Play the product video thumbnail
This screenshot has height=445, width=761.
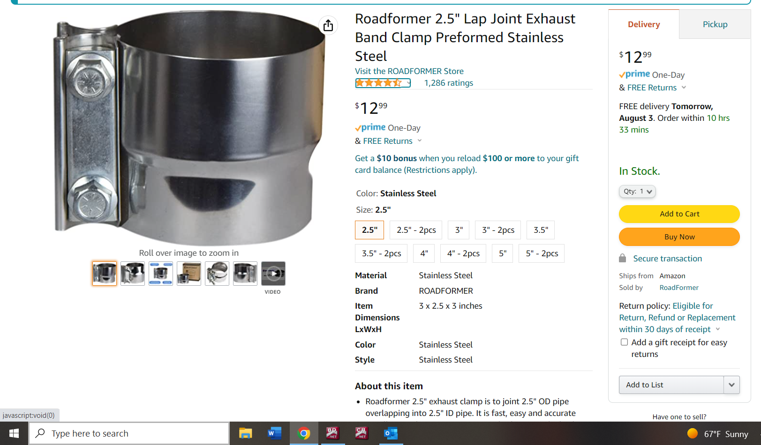[x=273, y=274]
